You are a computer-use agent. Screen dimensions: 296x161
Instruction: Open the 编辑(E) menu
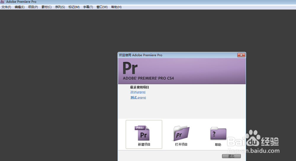[x=20, y=7]
